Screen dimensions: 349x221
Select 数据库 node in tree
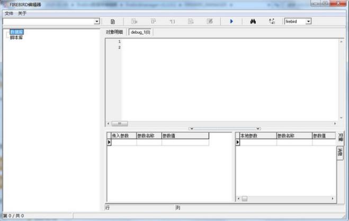[x=16, y=32]
